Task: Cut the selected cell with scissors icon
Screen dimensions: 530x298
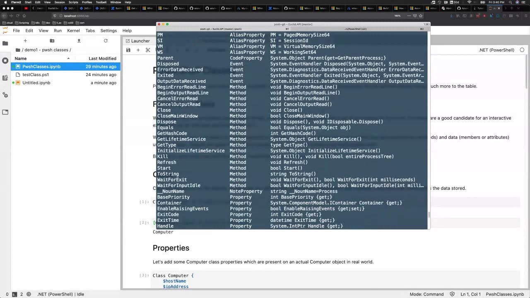Action: (148, 50)
